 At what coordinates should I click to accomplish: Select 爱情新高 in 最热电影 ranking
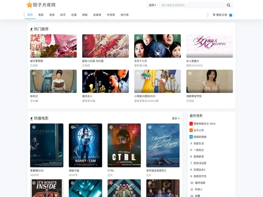[199, 157]
